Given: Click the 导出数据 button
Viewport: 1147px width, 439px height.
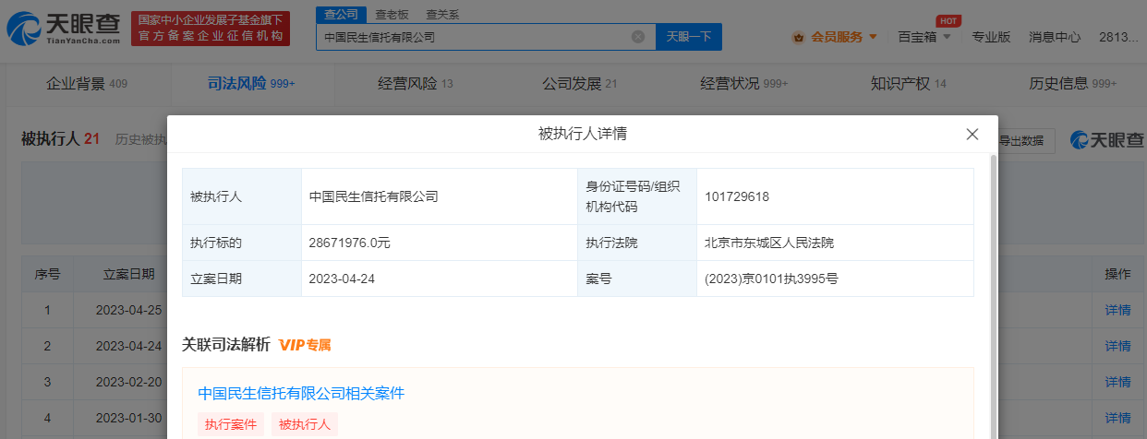Looking at the screenshot, I should (x=1024, y=140).
